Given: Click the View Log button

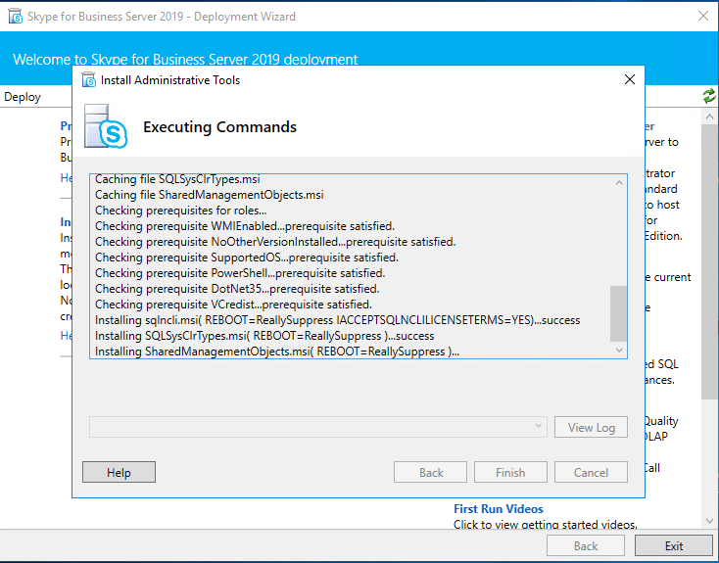Looking at the screenshot, I should click(x=591, y=427).
